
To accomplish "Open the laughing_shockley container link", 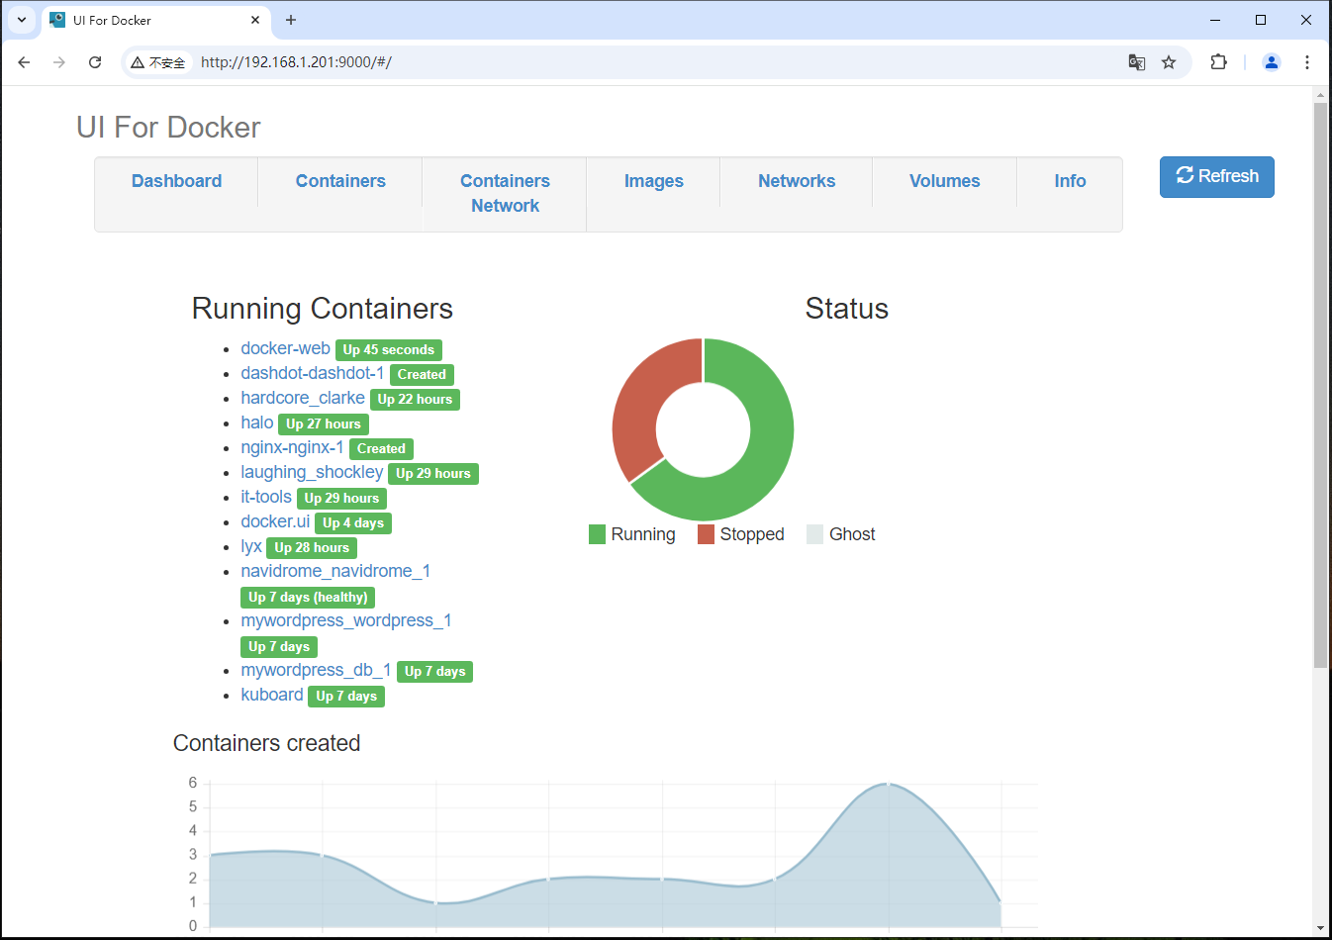I will pos(312,472).
